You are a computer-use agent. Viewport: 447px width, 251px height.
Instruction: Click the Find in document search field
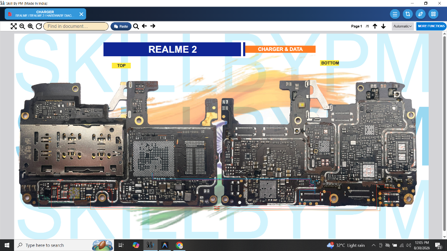point(76,26)
